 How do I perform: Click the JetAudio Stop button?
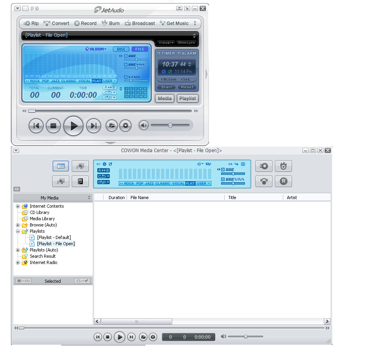click(x=53, y=126)
